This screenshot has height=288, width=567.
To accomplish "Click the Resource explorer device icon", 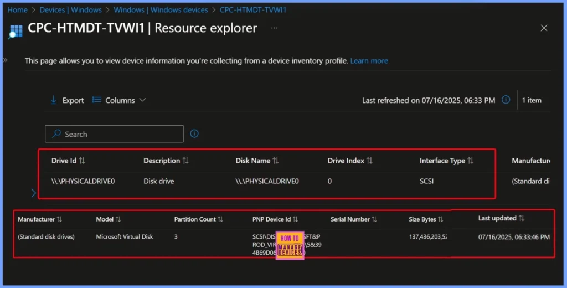I will pos(15,31).
